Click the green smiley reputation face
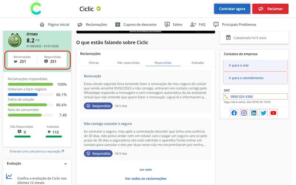This screenshot has width=296, height=185. tap(15, 40)
